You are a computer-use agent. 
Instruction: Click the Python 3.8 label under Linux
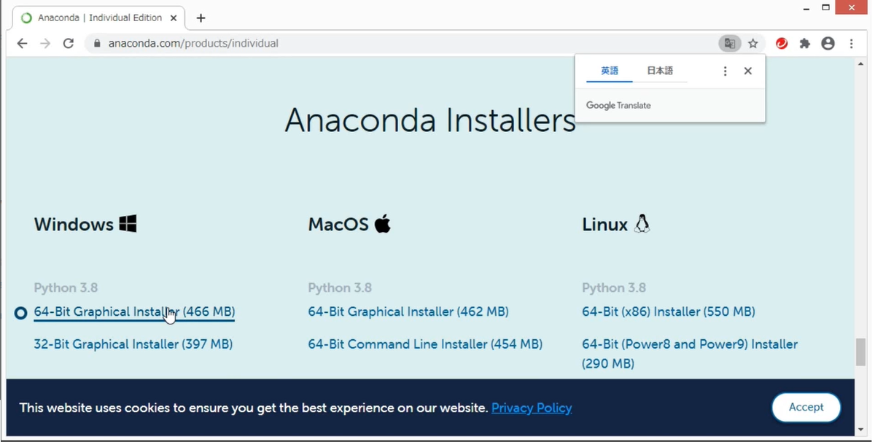(614, 288)
